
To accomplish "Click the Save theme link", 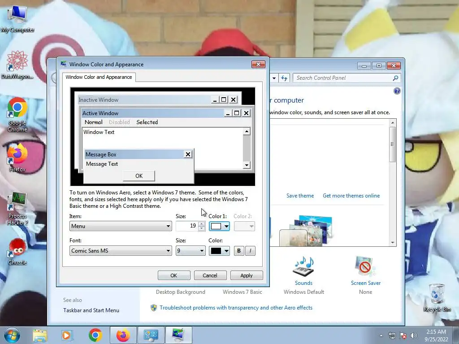I will tap(300, 196).
